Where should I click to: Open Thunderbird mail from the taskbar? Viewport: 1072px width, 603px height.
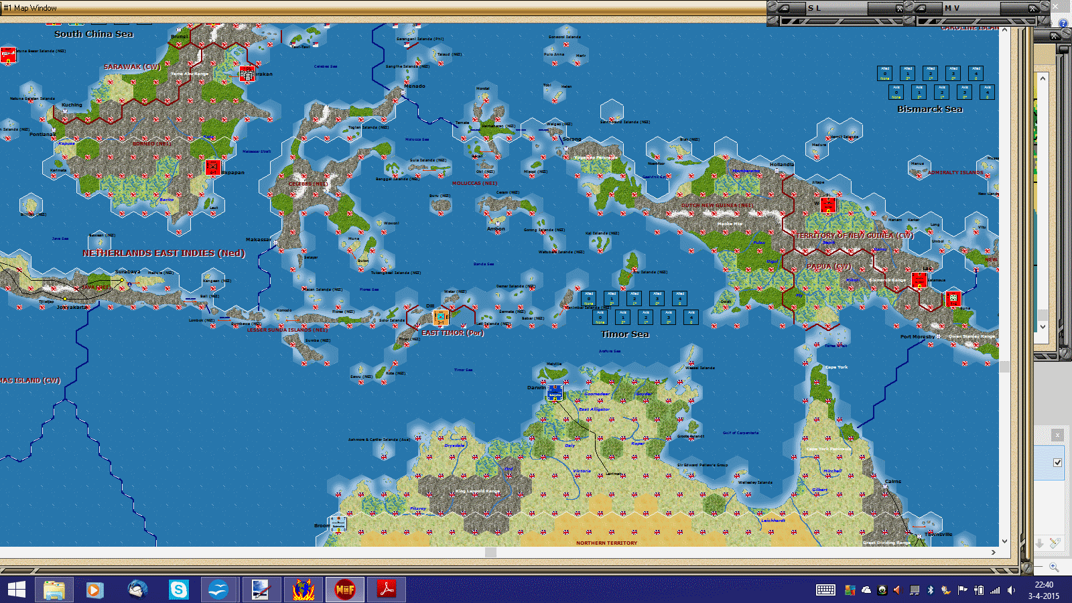click(x=137, y=590)
